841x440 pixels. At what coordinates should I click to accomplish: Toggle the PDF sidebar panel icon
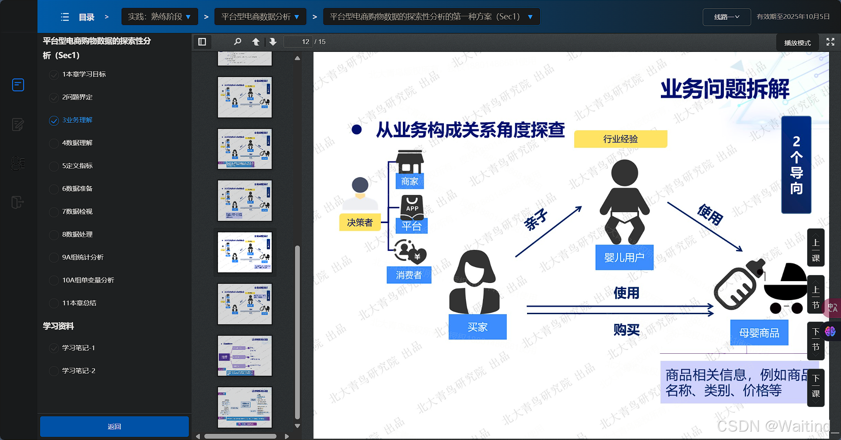tap(202, 42)
